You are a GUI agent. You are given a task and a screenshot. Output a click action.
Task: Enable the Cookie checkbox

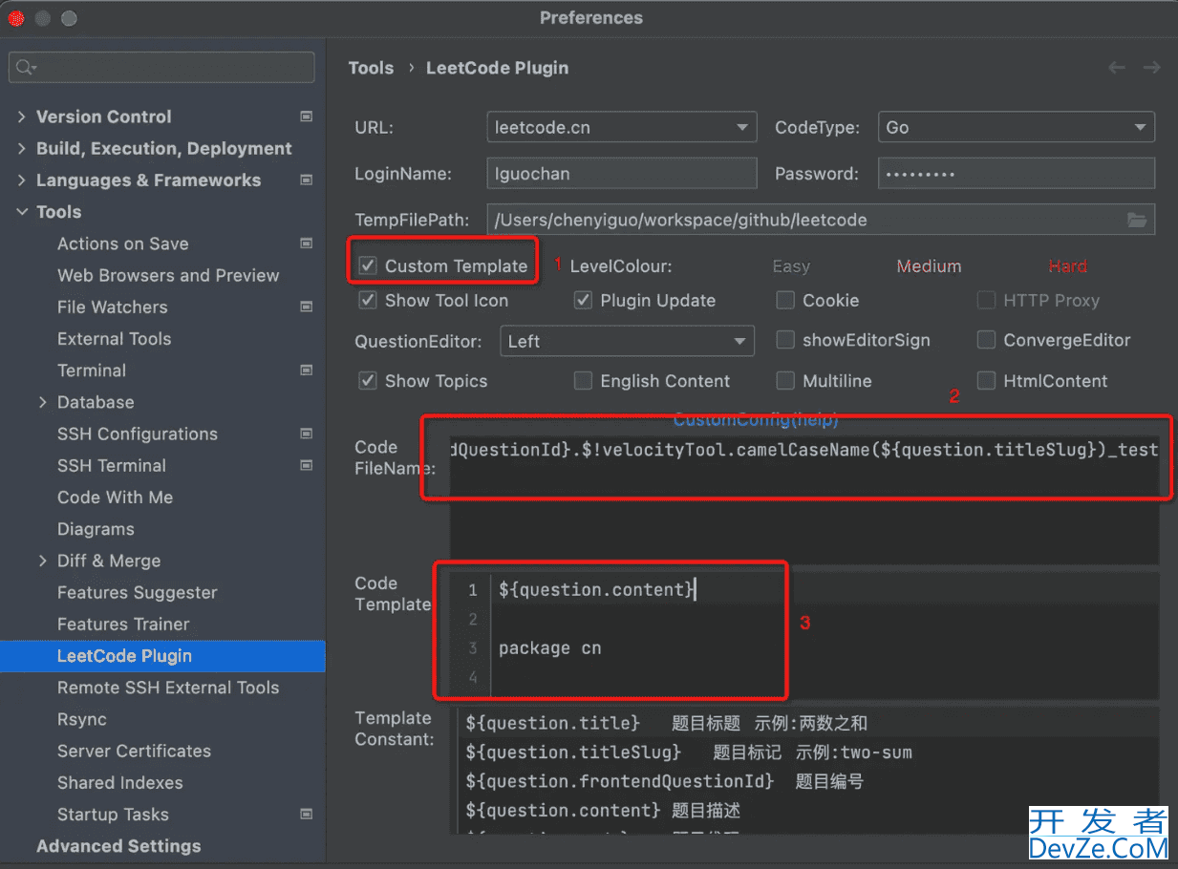click(x=785, y=300)
